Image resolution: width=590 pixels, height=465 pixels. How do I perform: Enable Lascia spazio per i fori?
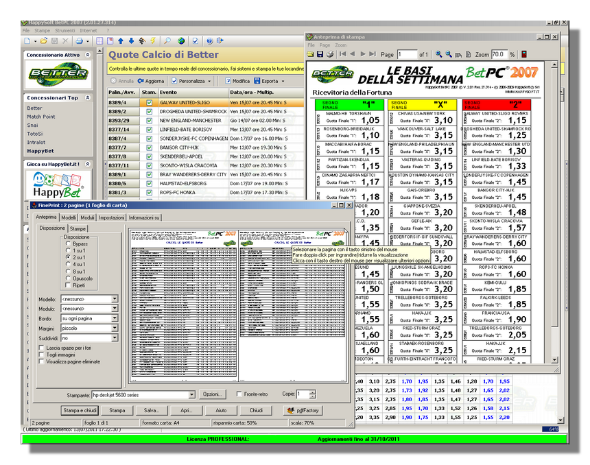coord(41,348)
